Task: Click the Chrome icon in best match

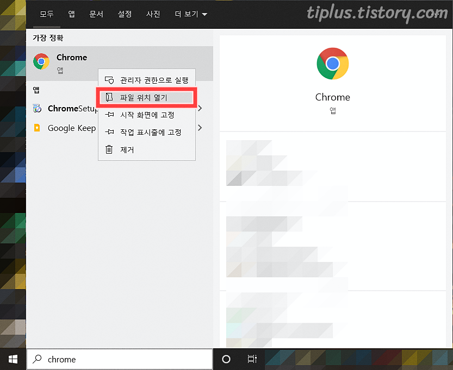Action: click(x=41, y=61)
